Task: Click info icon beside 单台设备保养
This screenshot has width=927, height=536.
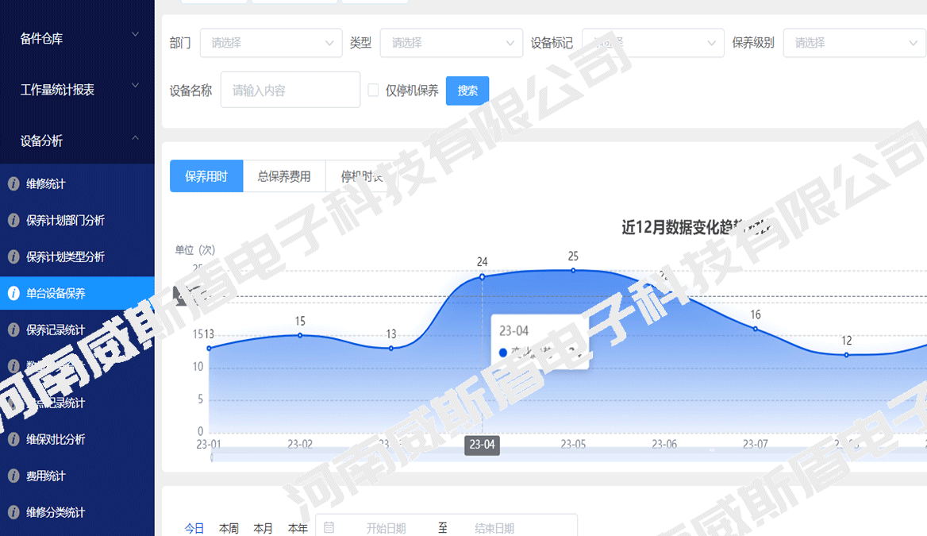Action: click(x=13, y=294)
